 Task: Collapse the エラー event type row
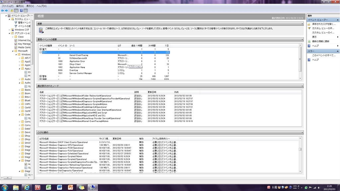tap(41, 52)
